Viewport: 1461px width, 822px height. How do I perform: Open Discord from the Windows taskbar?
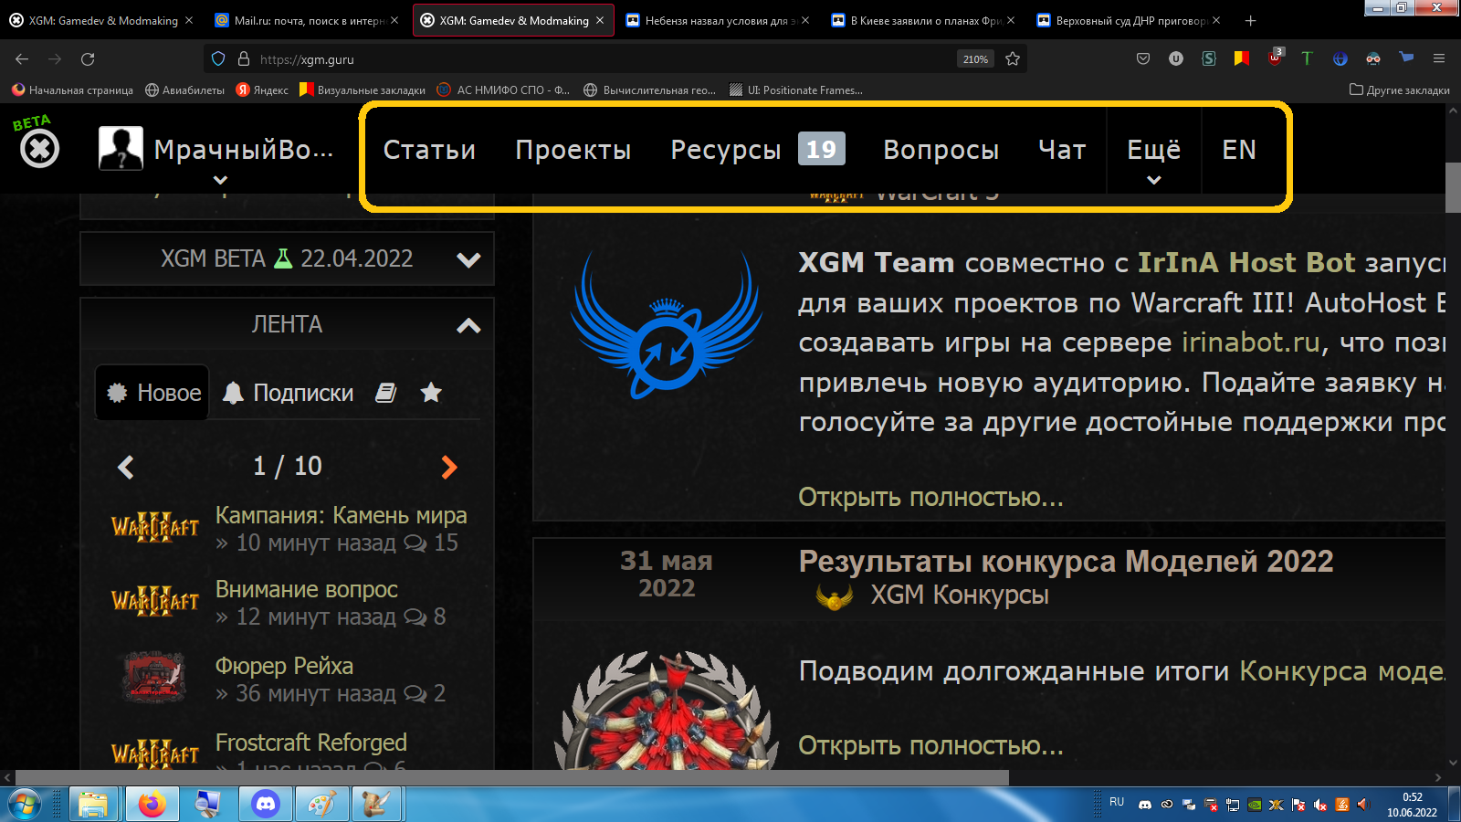point(266,804)
